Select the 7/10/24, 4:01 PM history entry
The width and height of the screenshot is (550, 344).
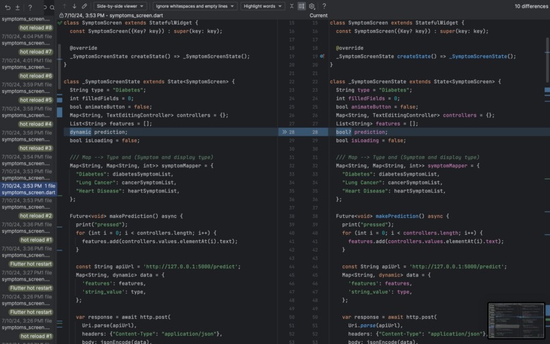[27, 63]
